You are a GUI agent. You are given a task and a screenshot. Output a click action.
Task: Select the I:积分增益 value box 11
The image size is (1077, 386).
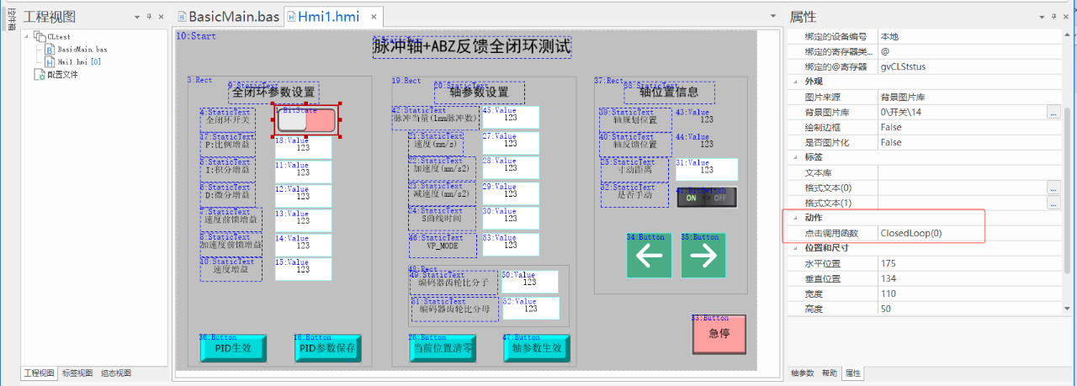click(303, 172)
